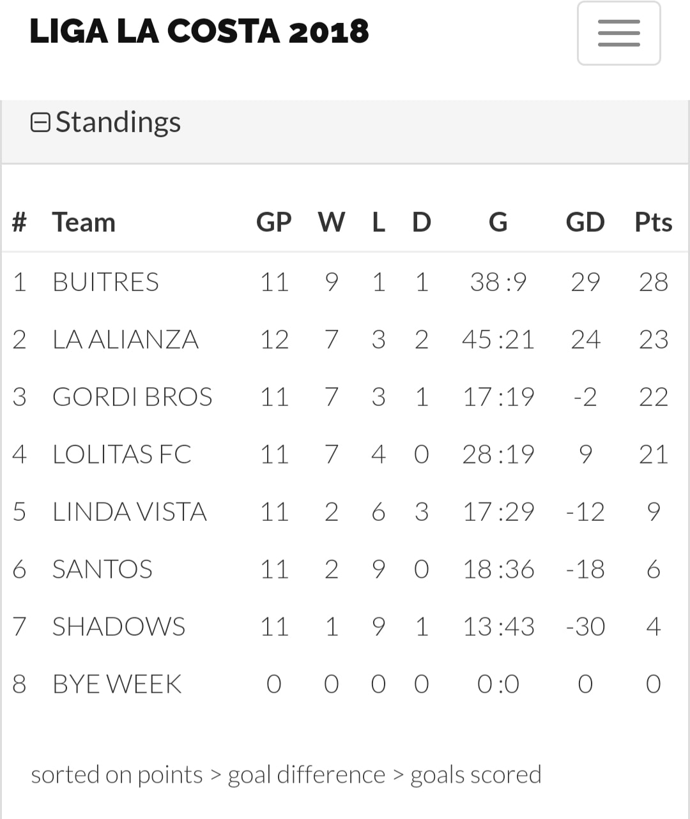
Task: Open the LIGA LA COSTA 2018 title
Action: pyautogui.click(x=199, y=31)
